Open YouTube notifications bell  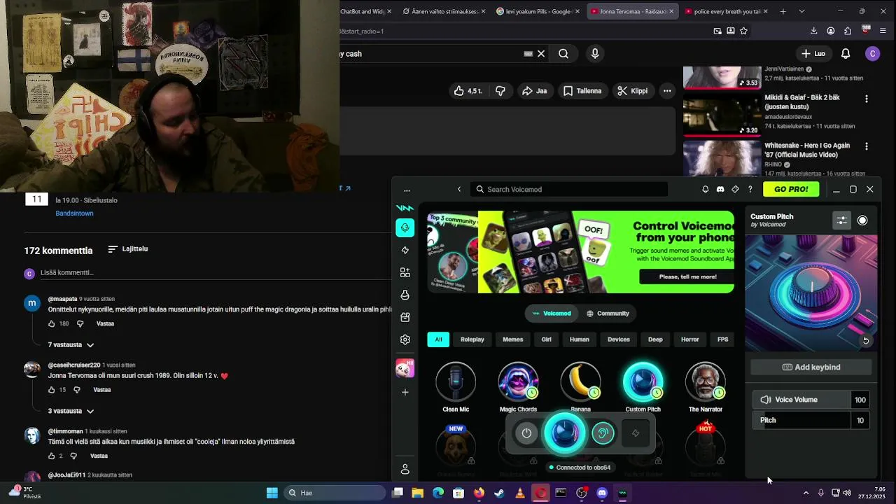846,53
